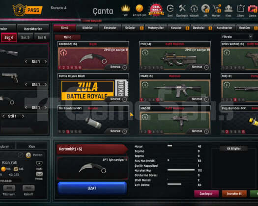Select the Karambit preview thumbnail
258x206 pixels.
pyautogui.click(x=92, y=168)
